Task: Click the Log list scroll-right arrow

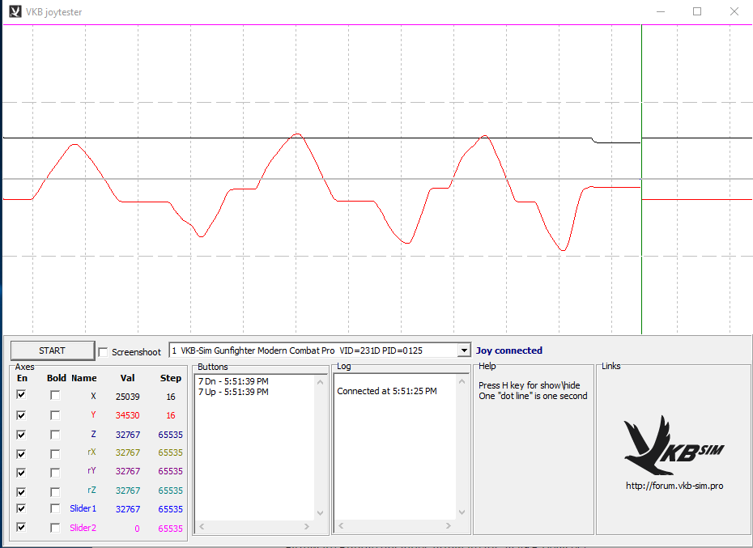Action: (x=448, y=527)
